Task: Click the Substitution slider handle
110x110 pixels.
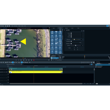Action: [74, 39]
